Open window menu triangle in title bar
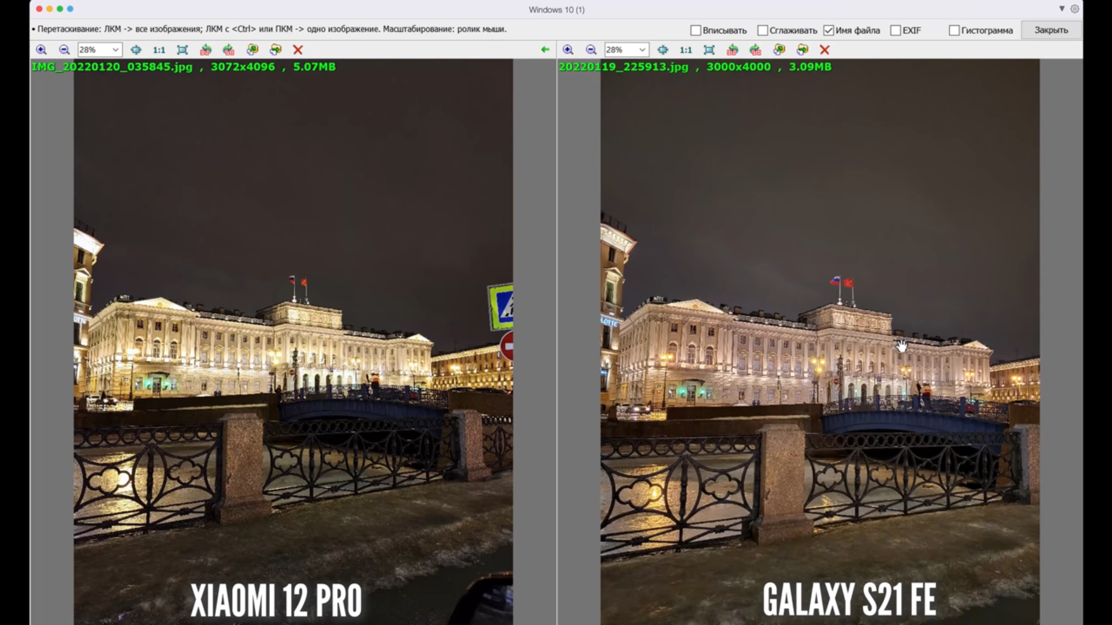 point(1062,9)
